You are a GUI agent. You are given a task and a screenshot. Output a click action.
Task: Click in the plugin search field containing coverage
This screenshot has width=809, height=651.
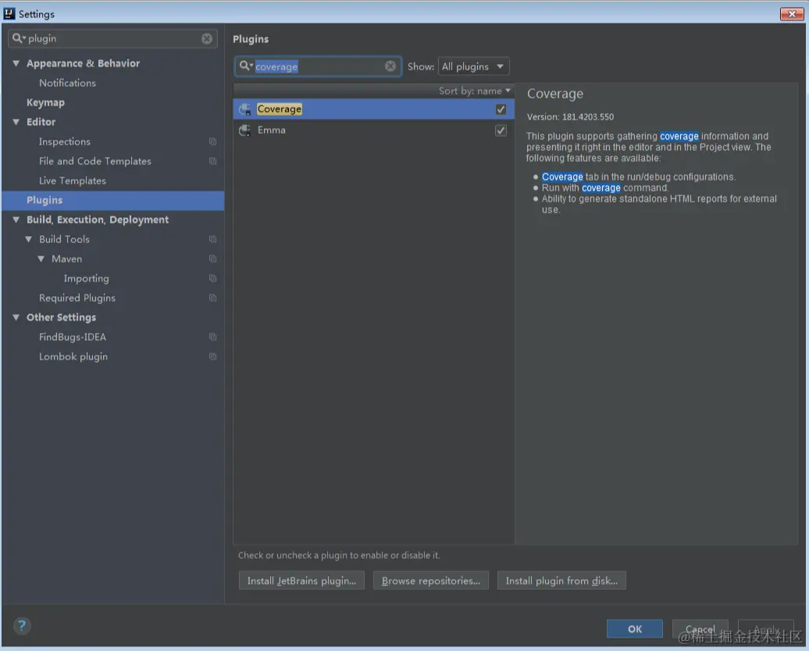pyautogui.click(x=318, y=66)
